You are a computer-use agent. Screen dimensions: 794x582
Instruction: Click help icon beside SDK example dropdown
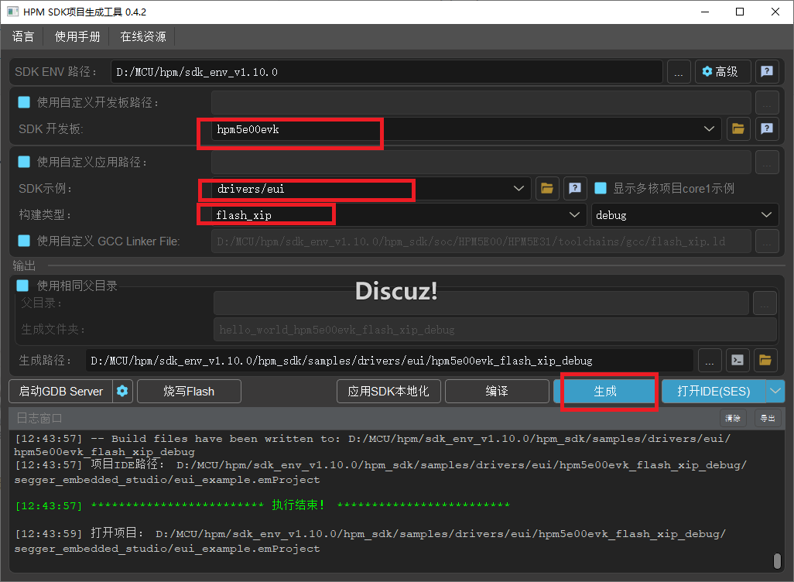pyautogui.click(x=574, y=188)
